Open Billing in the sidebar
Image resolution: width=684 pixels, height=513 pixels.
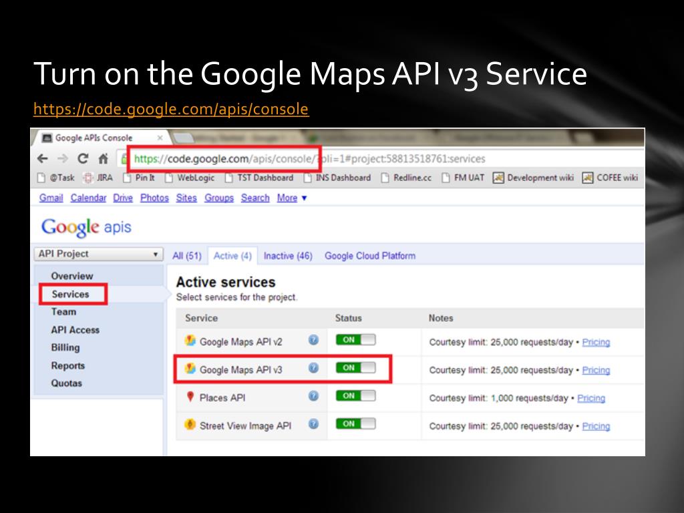(65, 347)
